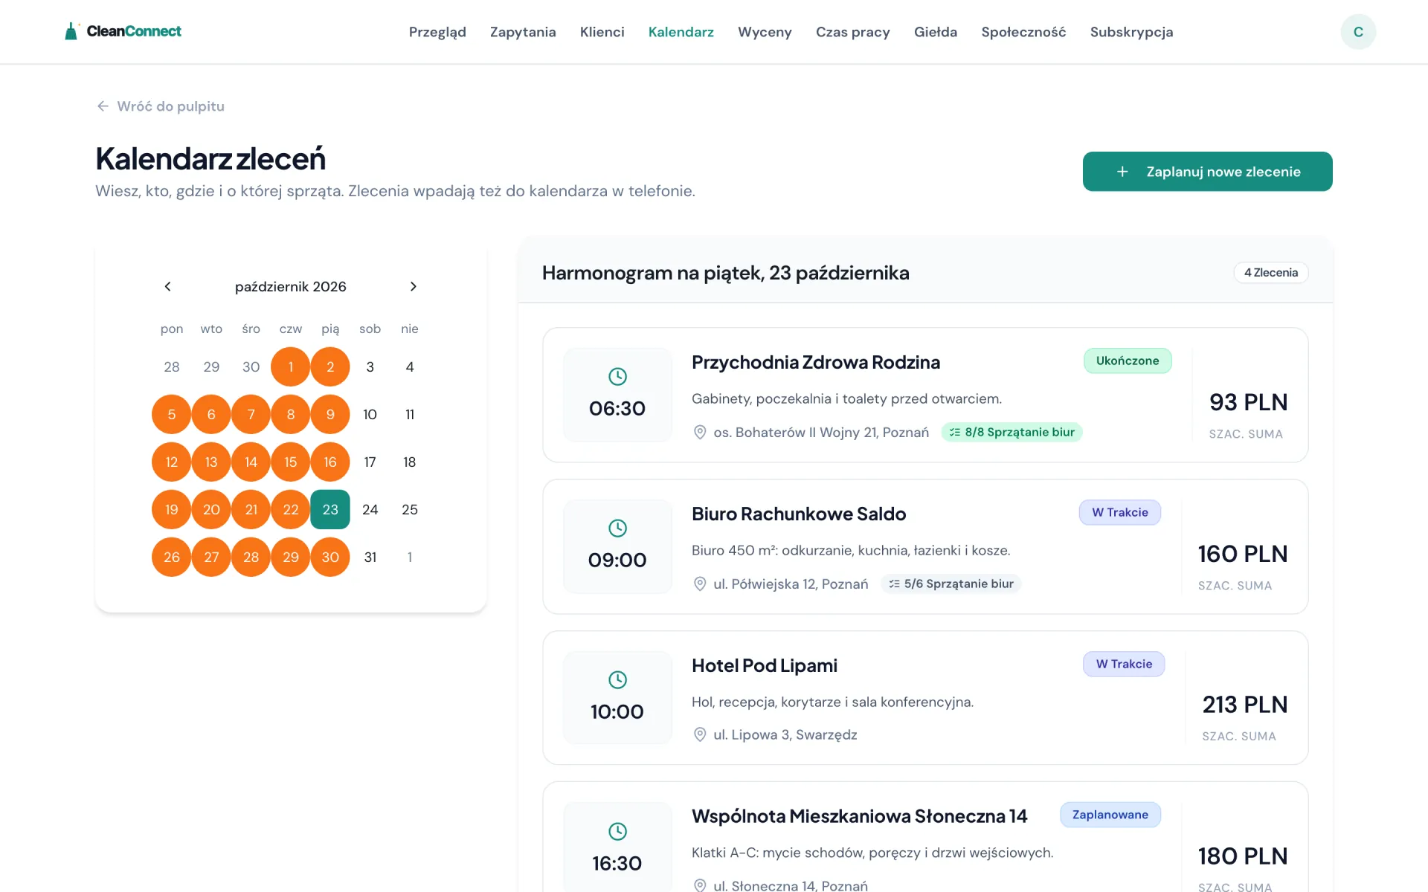Click the CleanConnect logo icon
This screenshot has width=1428, height=892.
tap(71, 31)
